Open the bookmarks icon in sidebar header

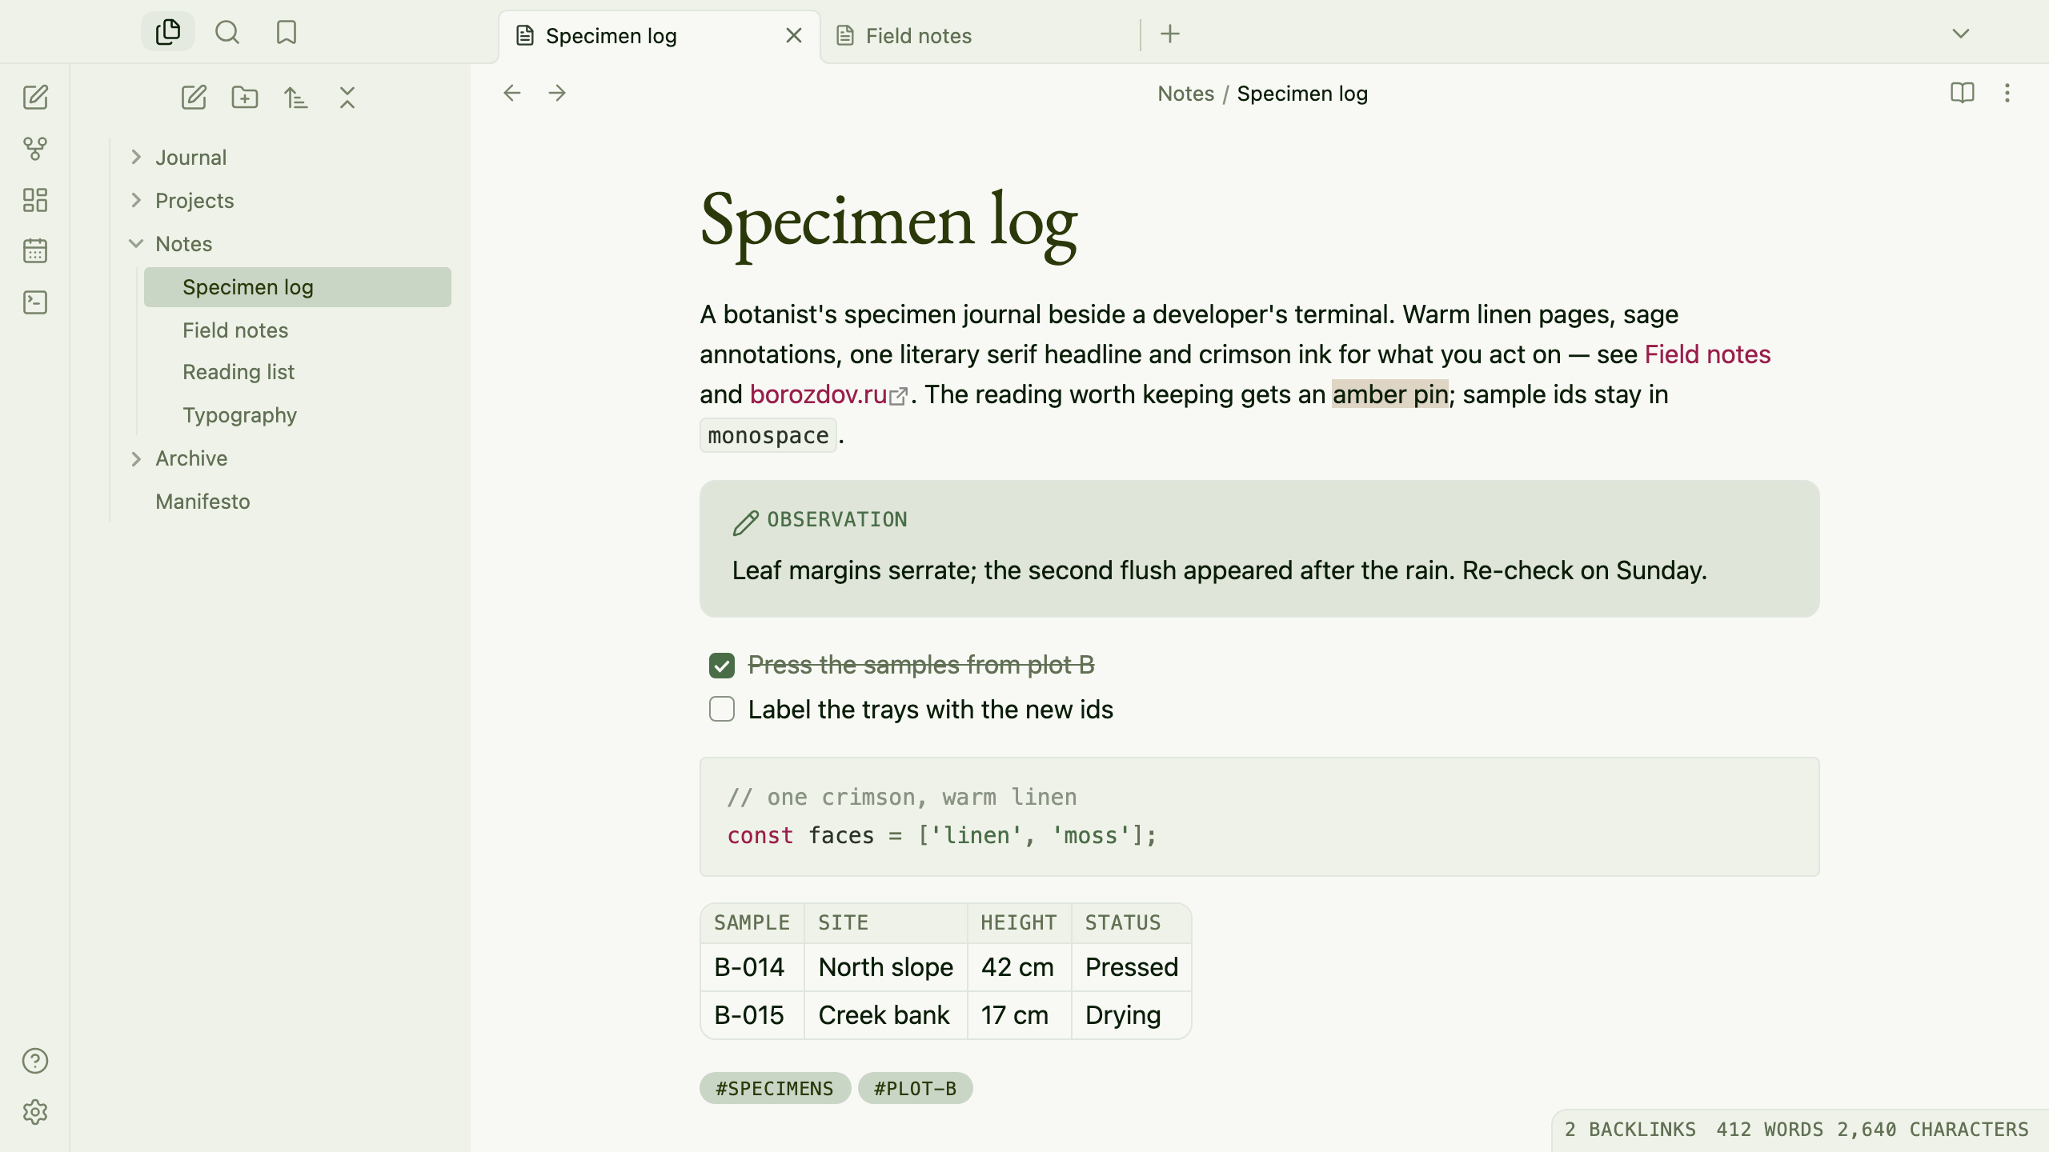287,33
